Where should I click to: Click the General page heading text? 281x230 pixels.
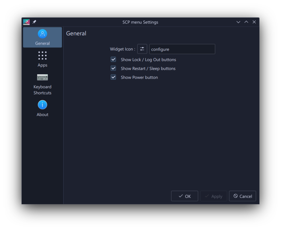76,33
